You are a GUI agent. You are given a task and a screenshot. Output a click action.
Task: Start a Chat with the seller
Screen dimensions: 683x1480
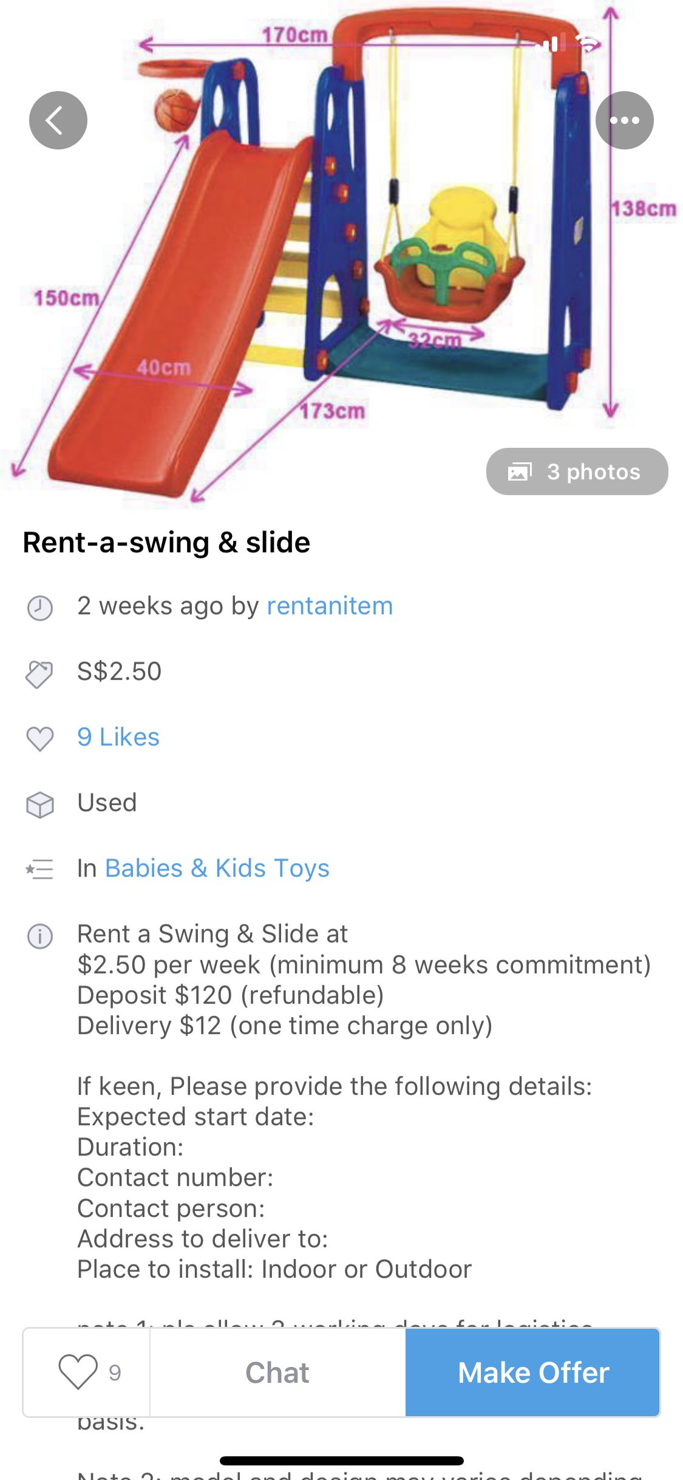[277, 1372]
